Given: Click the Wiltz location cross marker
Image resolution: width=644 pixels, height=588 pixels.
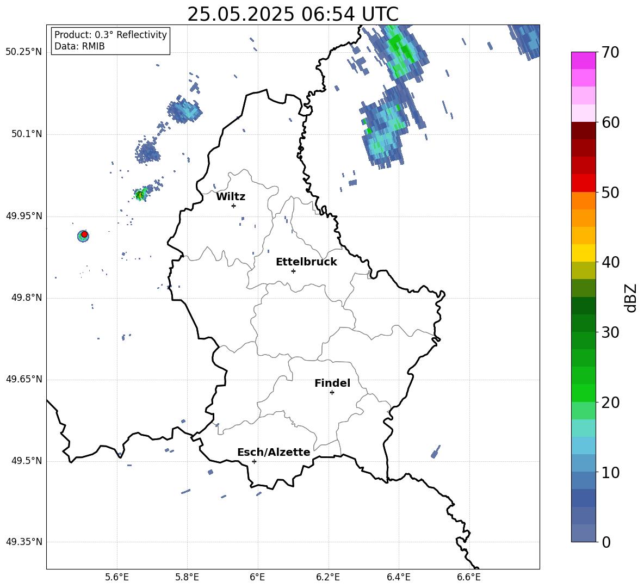Looking at the screenshot, I should coord(233,206).
